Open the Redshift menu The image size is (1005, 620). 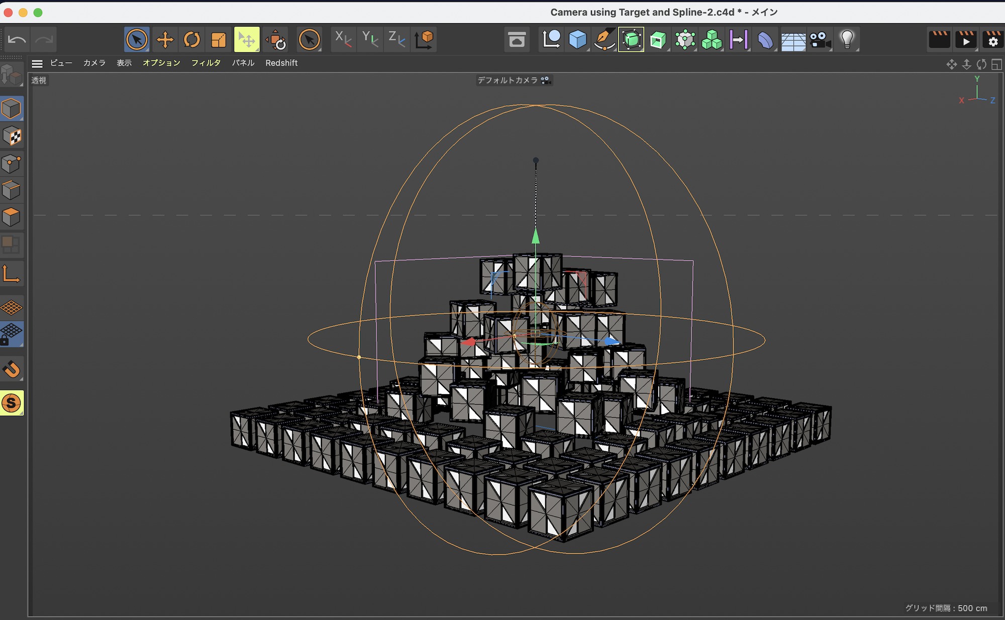pos(281,63)
